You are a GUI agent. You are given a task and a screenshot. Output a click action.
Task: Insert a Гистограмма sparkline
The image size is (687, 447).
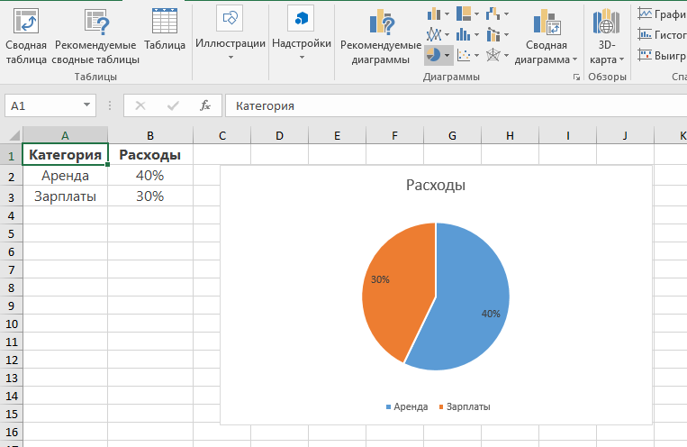[662, 34]
